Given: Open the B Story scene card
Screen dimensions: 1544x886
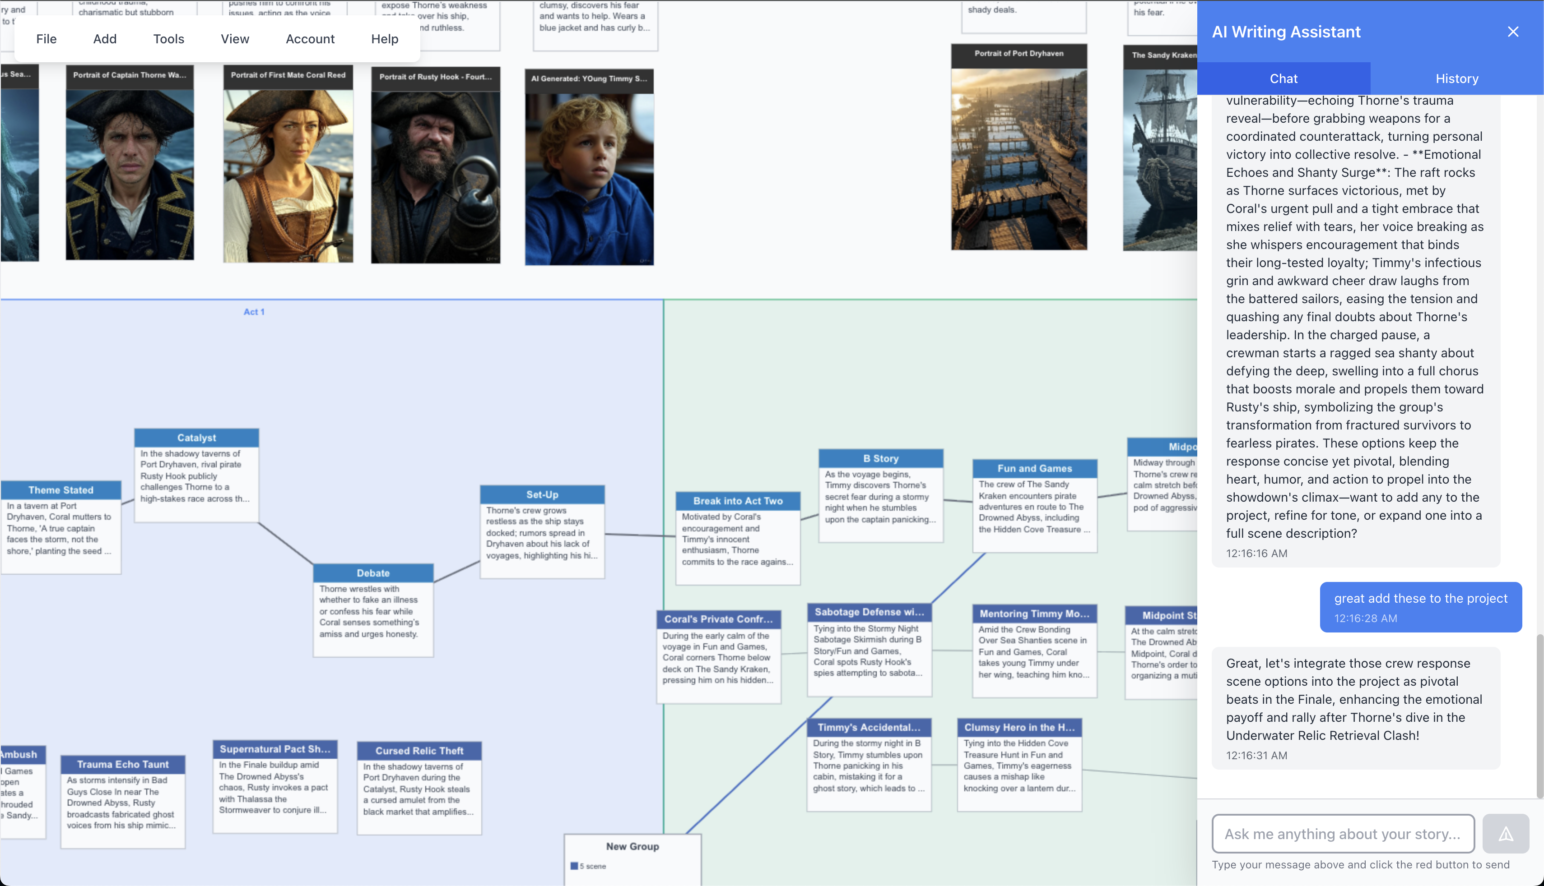Looking at the screenshot, I should [x=880, y=493].
